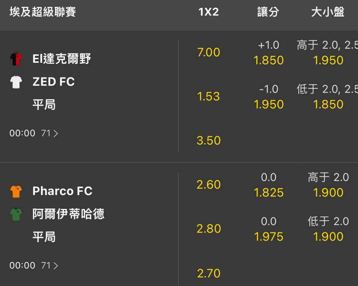Click the El達克爾野 red-black jersey icon
Viewport: 358px width, 286px height.
click(16, 59)
